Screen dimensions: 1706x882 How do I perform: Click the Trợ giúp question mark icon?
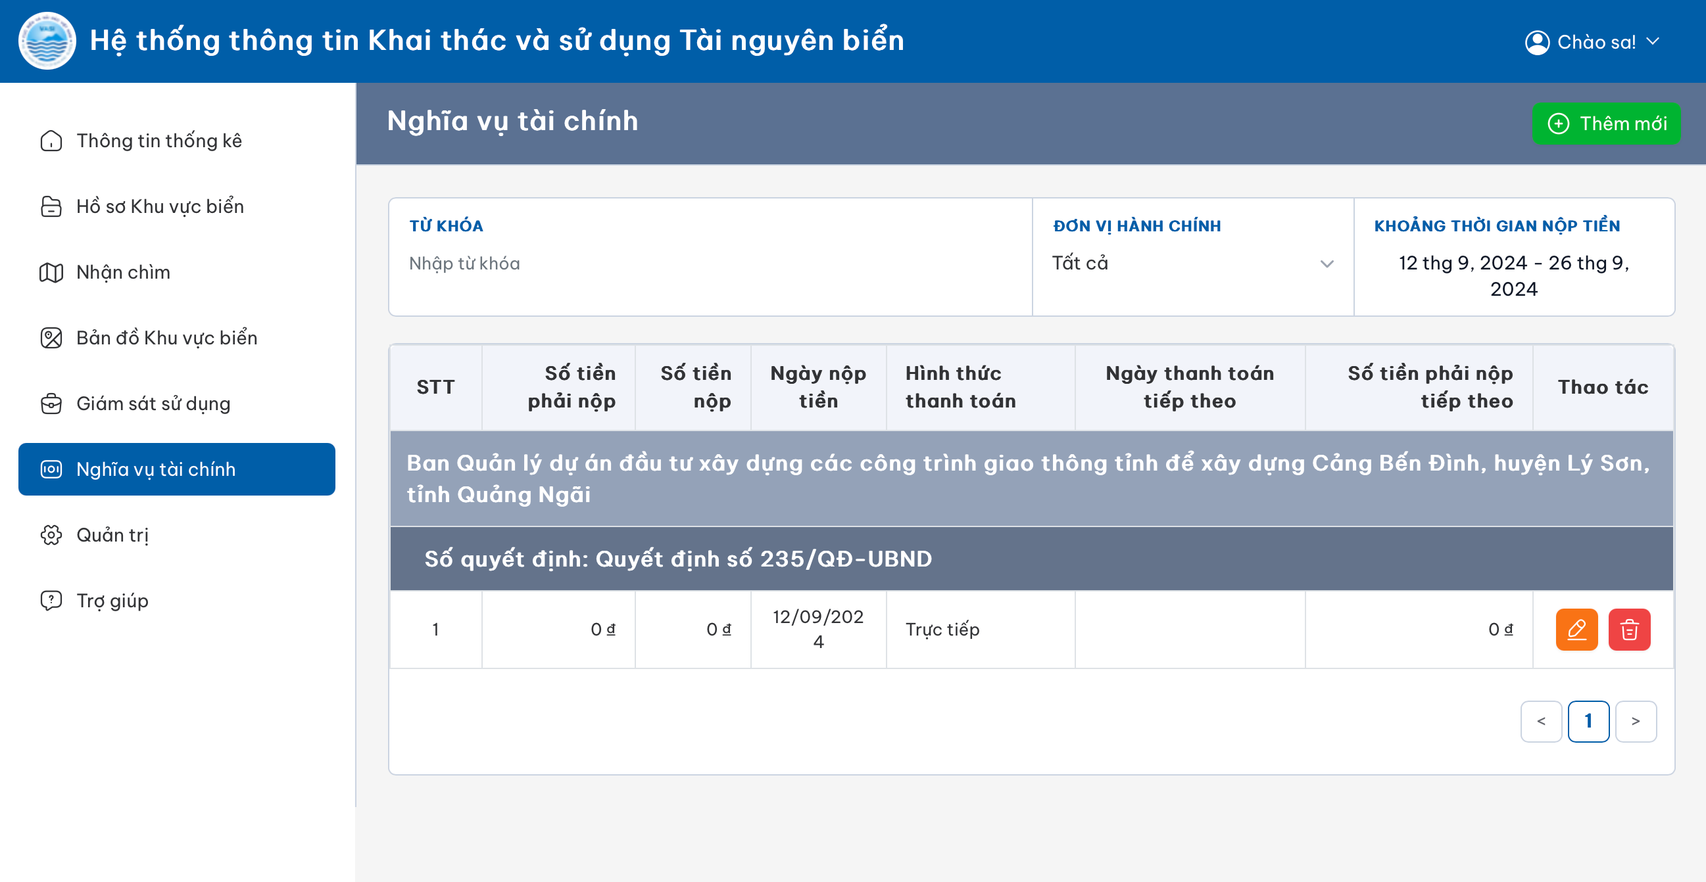point(51,600)
